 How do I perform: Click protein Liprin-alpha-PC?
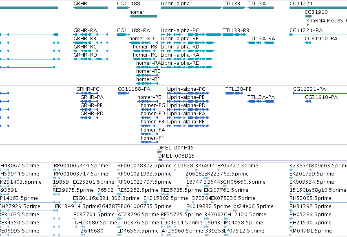(188, 93)
